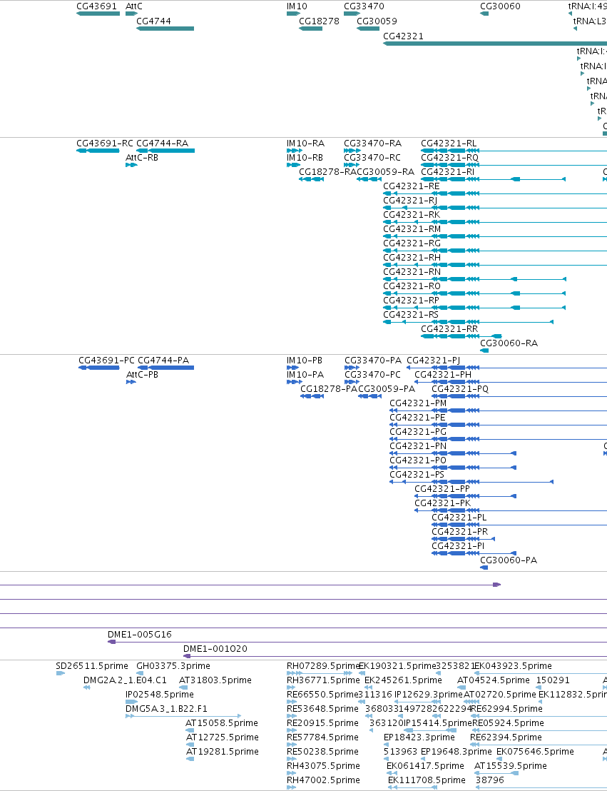607x791 pixels.
Task: Select the CG42321-RH transcript
Action: (x=412, y=258)
